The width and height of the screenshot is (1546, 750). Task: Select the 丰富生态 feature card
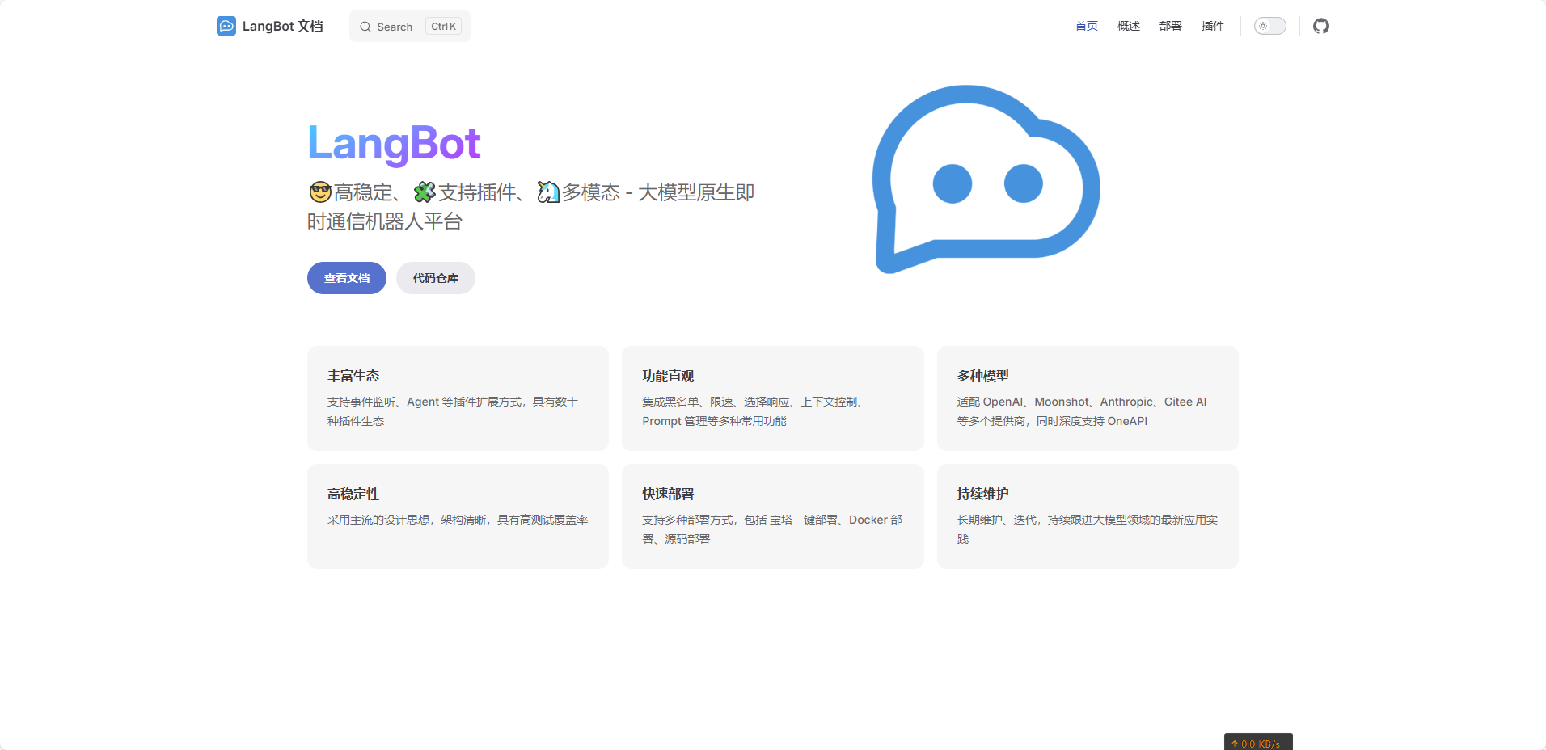pyautogui.click(x=458, y=398)
